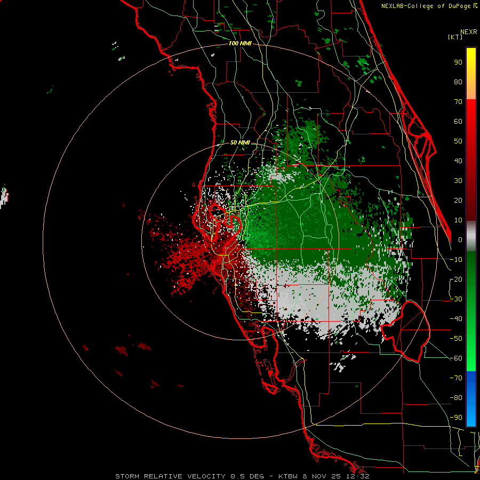Click the 90 knot value on colorbar scale
This screenshot has height=480, width=480.
point(458,62)
